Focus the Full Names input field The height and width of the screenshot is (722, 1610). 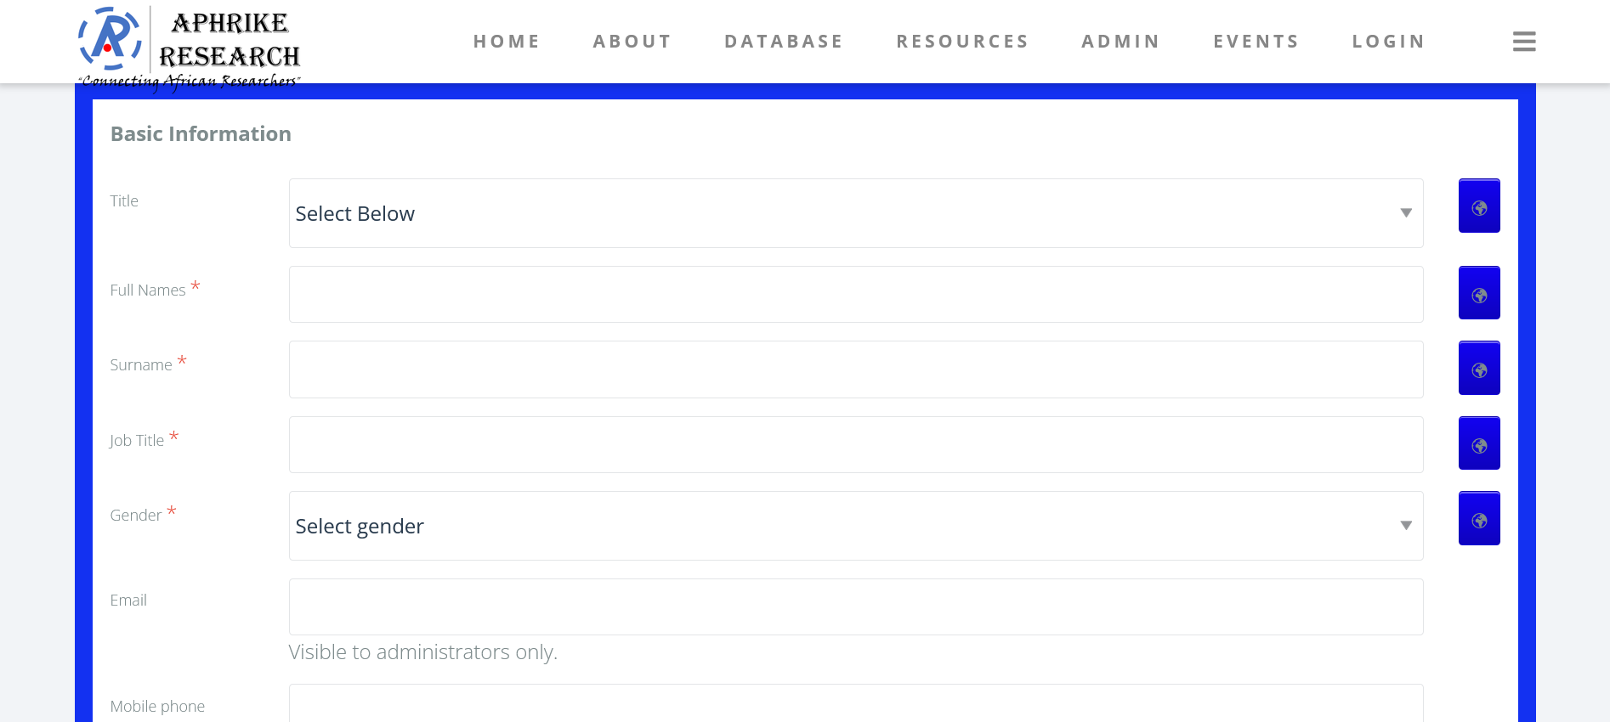coord(856,295)
